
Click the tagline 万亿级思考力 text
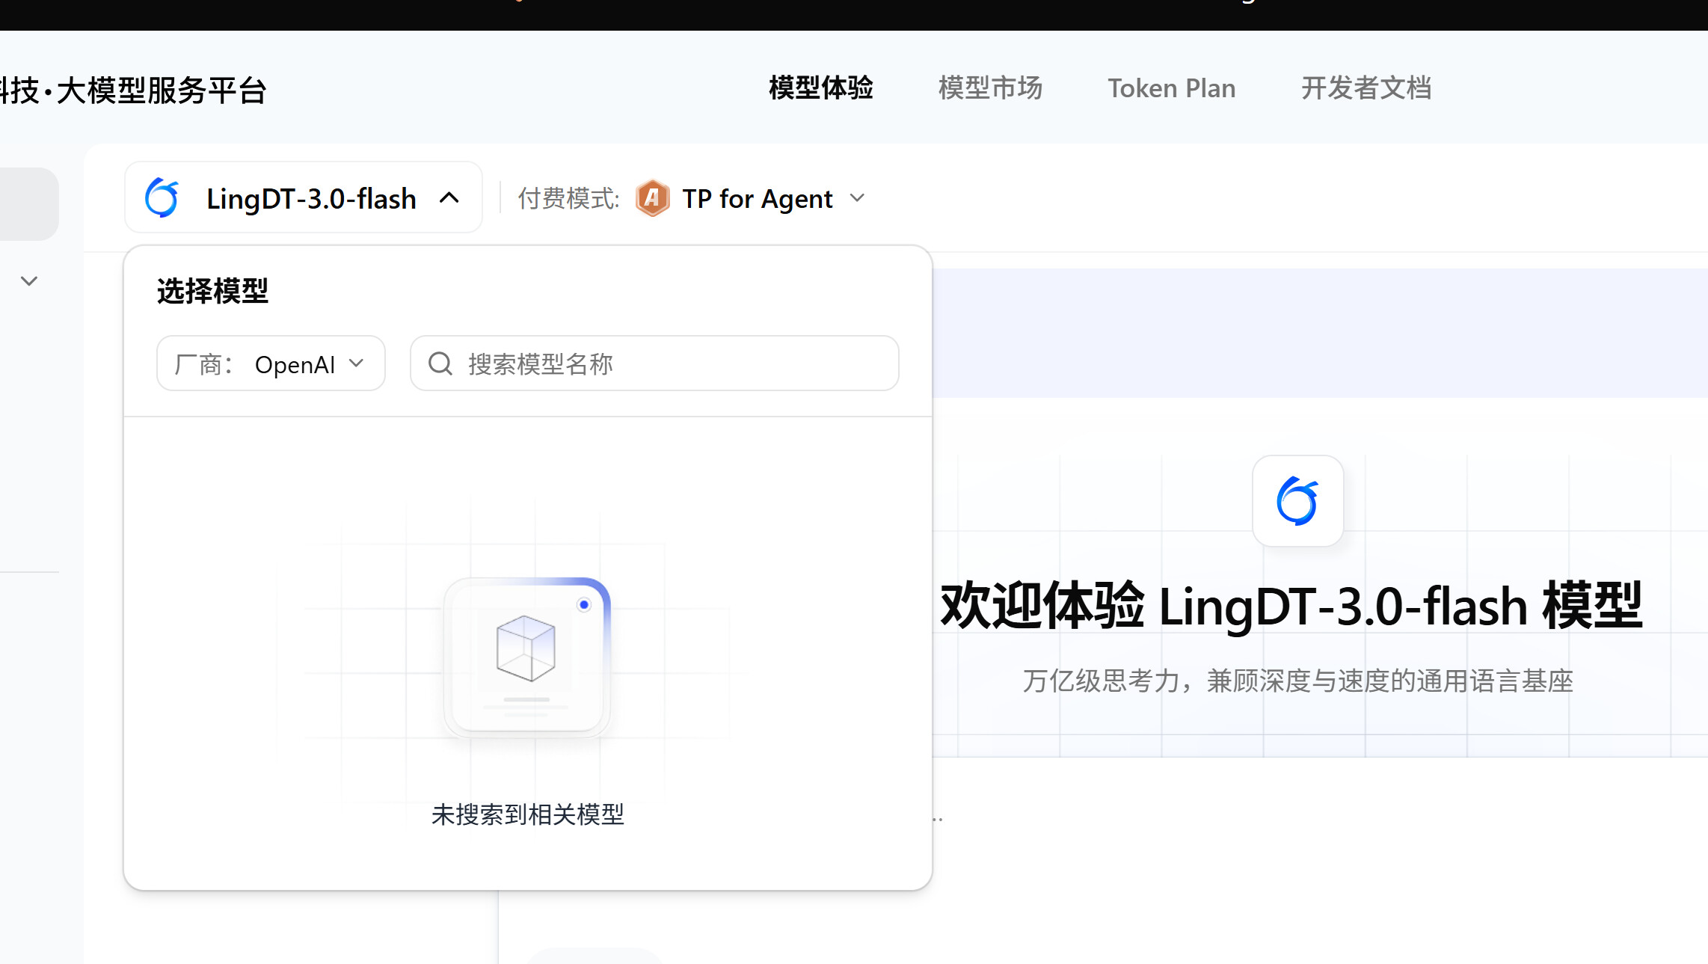click(1298, 681)
